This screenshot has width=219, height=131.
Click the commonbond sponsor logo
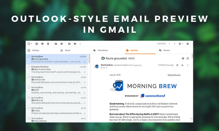[x=153, y=96]
